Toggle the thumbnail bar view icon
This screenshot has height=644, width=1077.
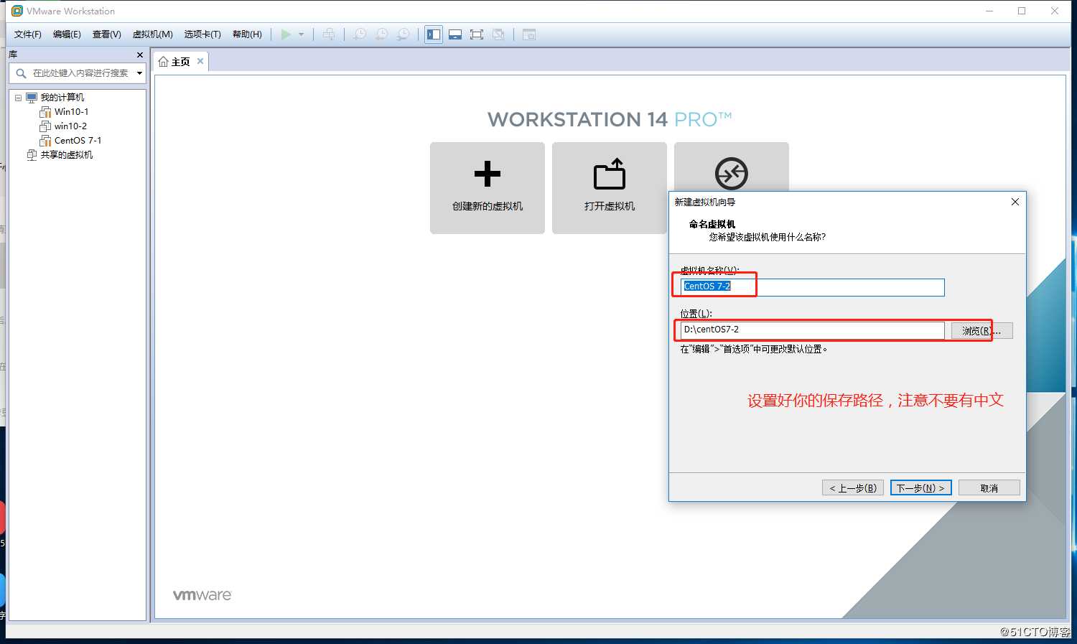(455, 34)
